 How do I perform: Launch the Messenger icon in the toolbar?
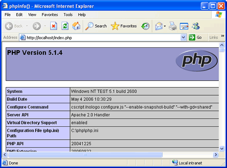195,26
